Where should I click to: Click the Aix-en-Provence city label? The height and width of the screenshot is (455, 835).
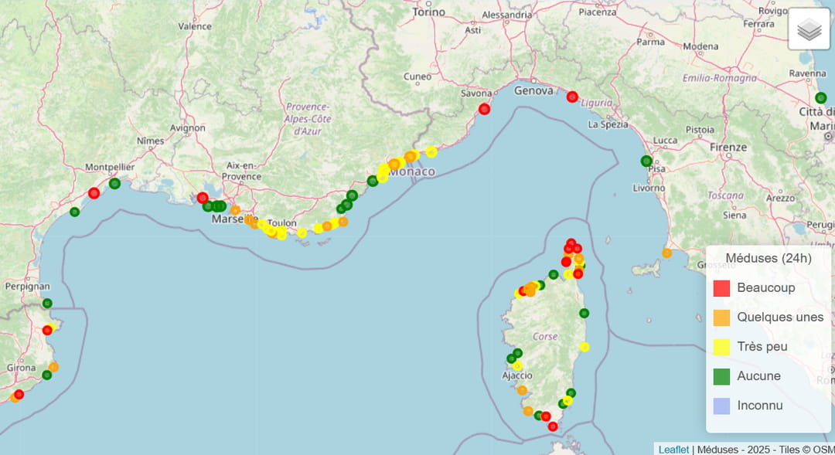click(x=241, y=171)
